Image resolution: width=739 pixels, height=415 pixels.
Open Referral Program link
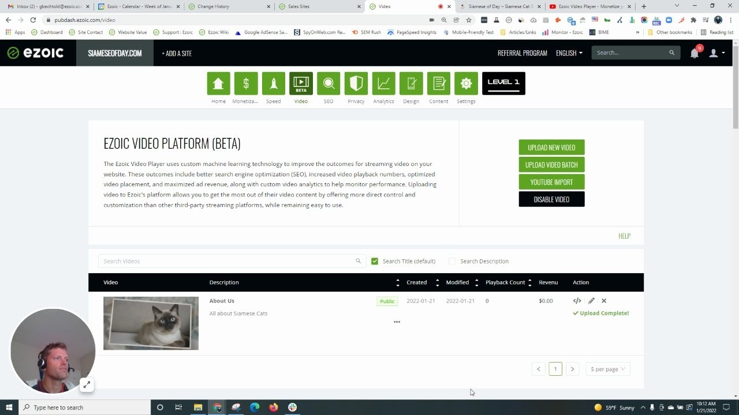(x=522, y=53)
